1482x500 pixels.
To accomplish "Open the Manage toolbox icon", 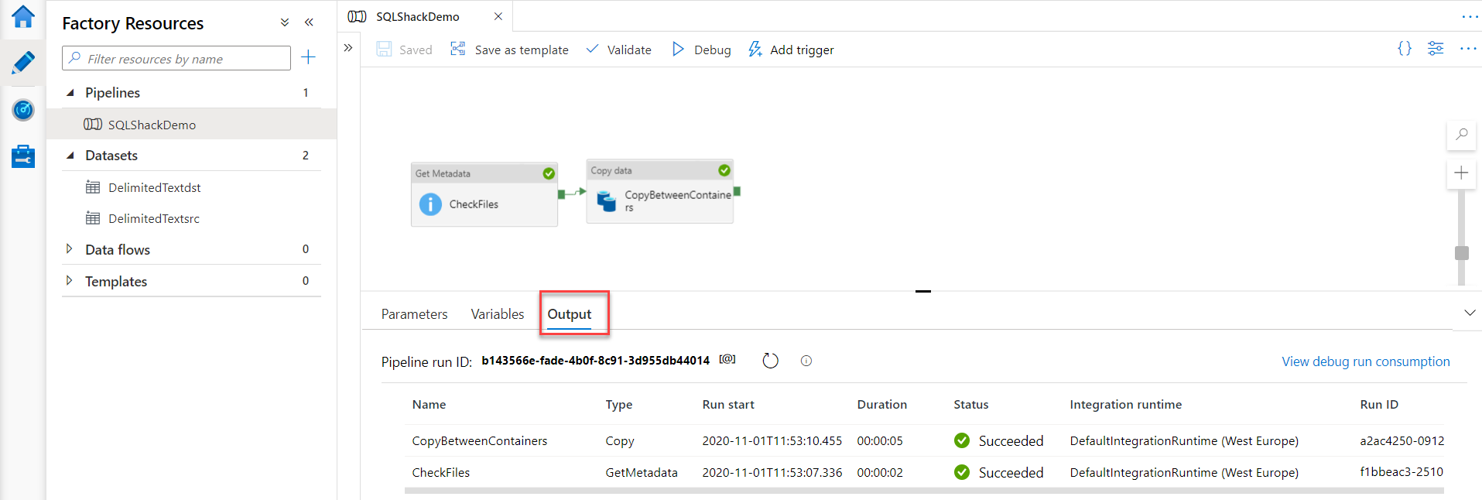I will [23, 156].
